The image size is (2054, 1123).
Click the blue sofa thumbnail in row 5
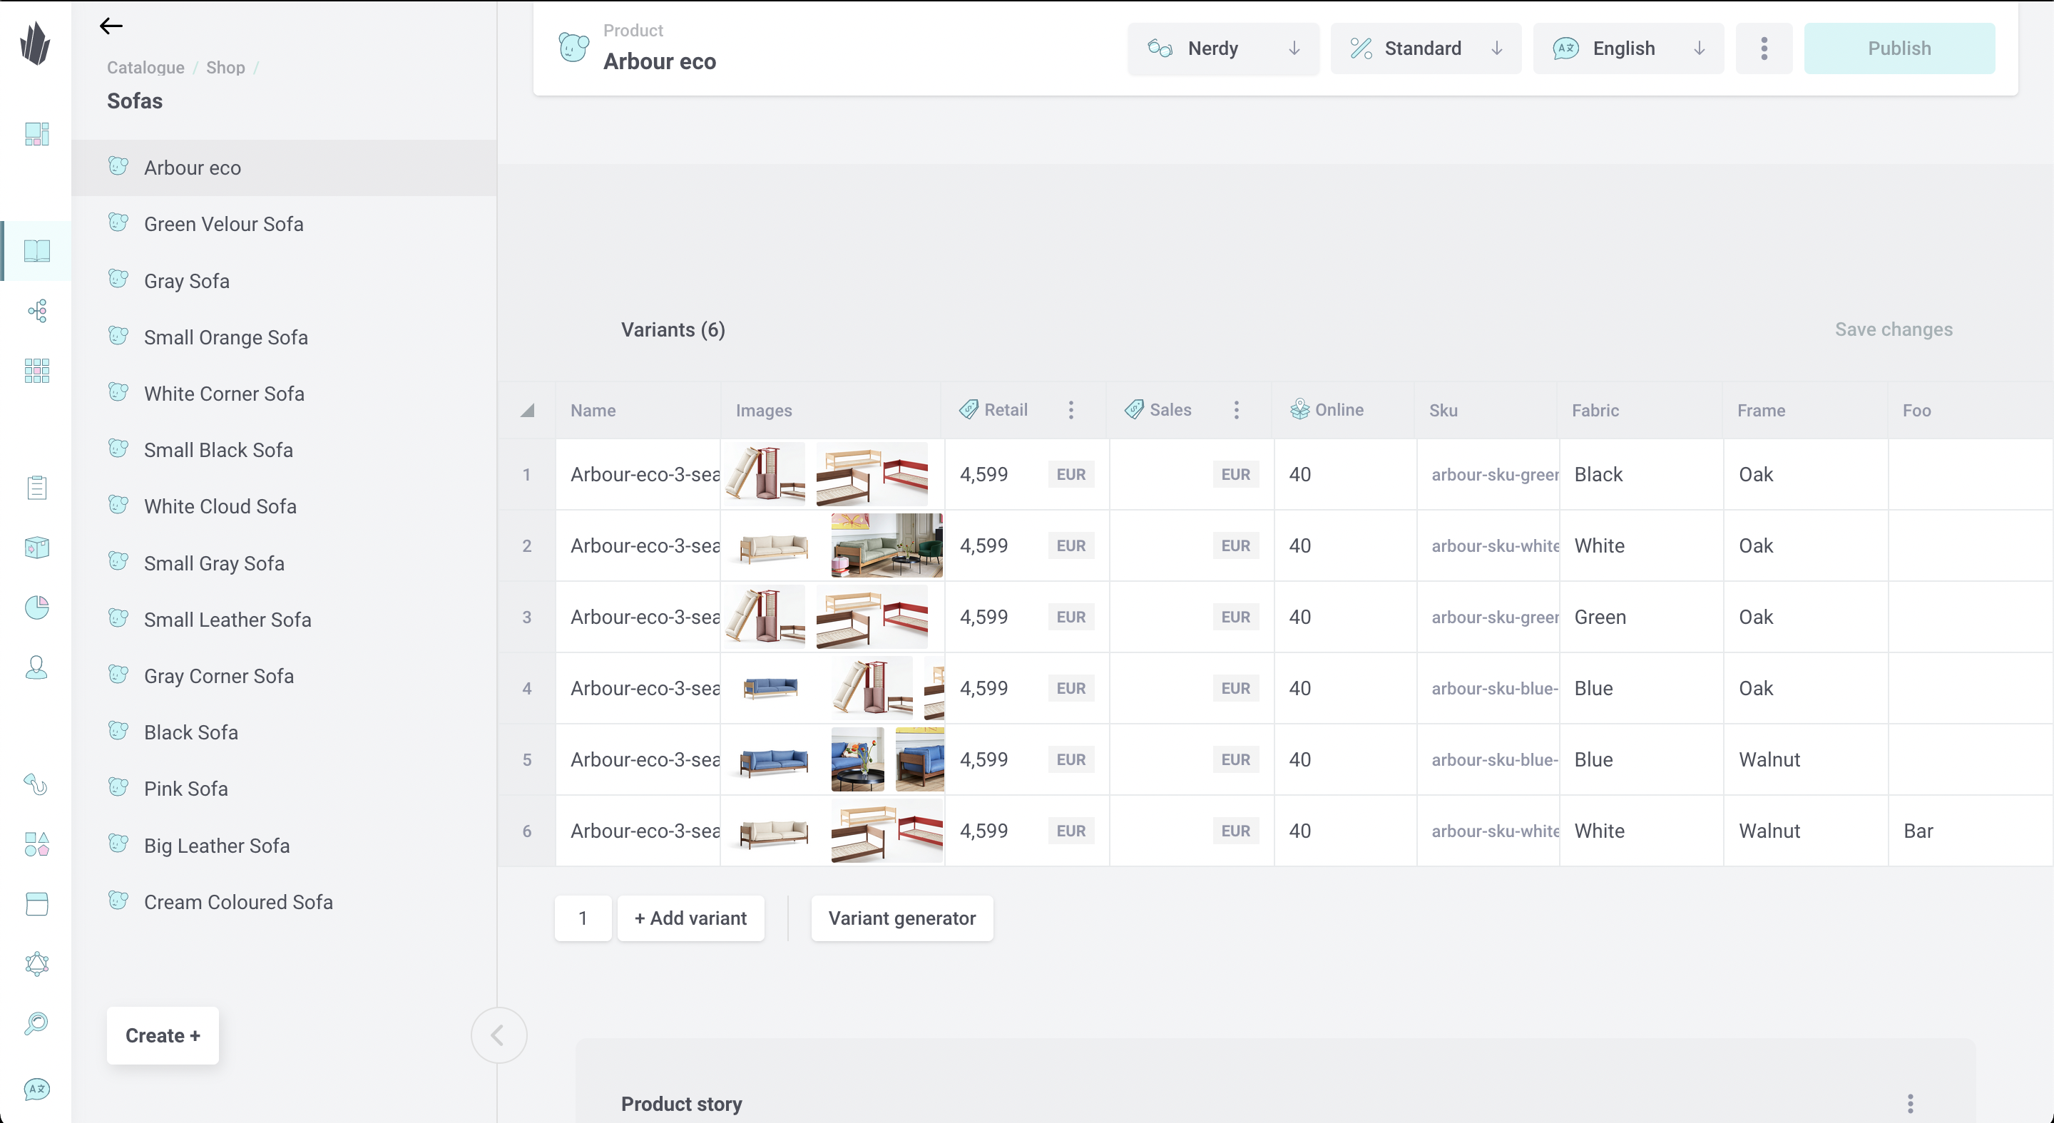click(773, 760)
